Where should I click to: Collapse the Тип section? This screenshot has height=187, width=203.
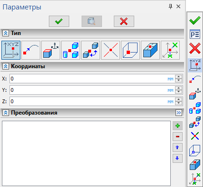point(6,33)
